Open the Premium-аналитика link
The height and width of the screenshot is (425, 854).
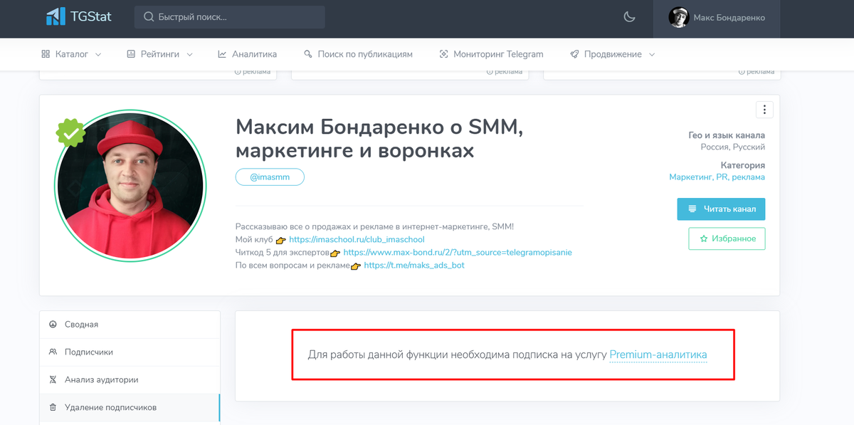(x=658, y=355)
